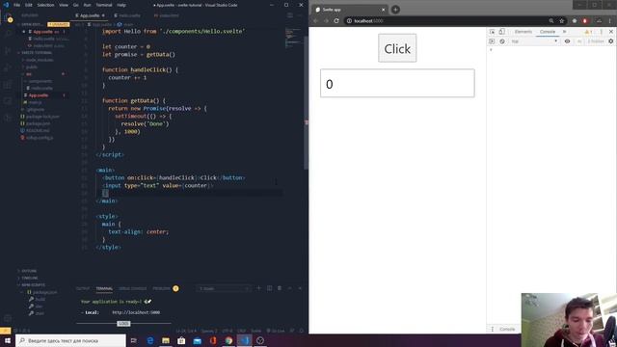
Task: Open the Help menu in VS Code
Action: click(x=121, y=5)
